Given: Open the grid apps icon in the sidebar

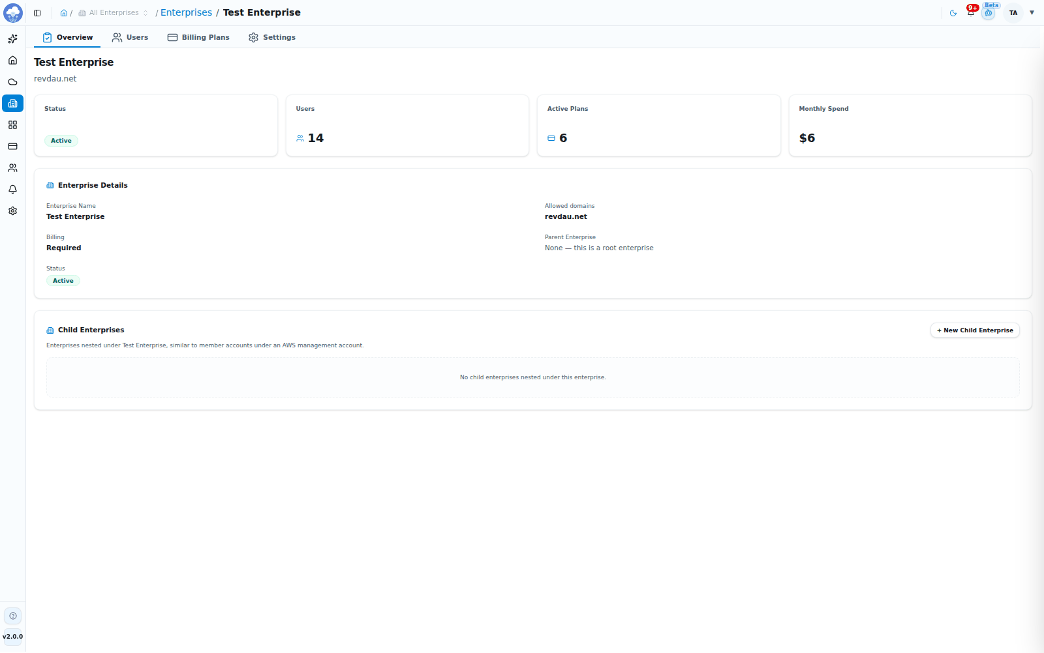Looking at the screenshot, I should (x=12, y=125).
